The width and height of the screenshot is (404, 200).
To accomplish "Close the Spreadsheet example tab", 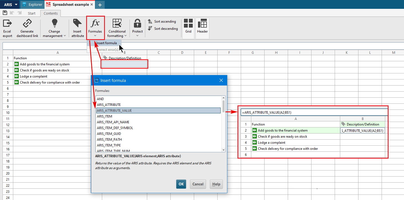I will (92, 4).
